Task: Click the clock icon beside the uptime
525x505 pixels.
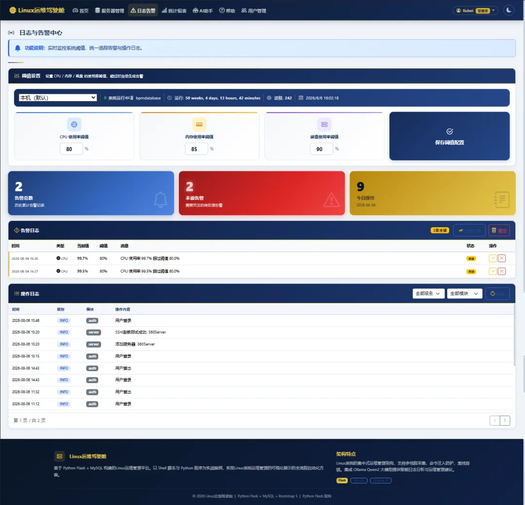Action: point(170,98)
